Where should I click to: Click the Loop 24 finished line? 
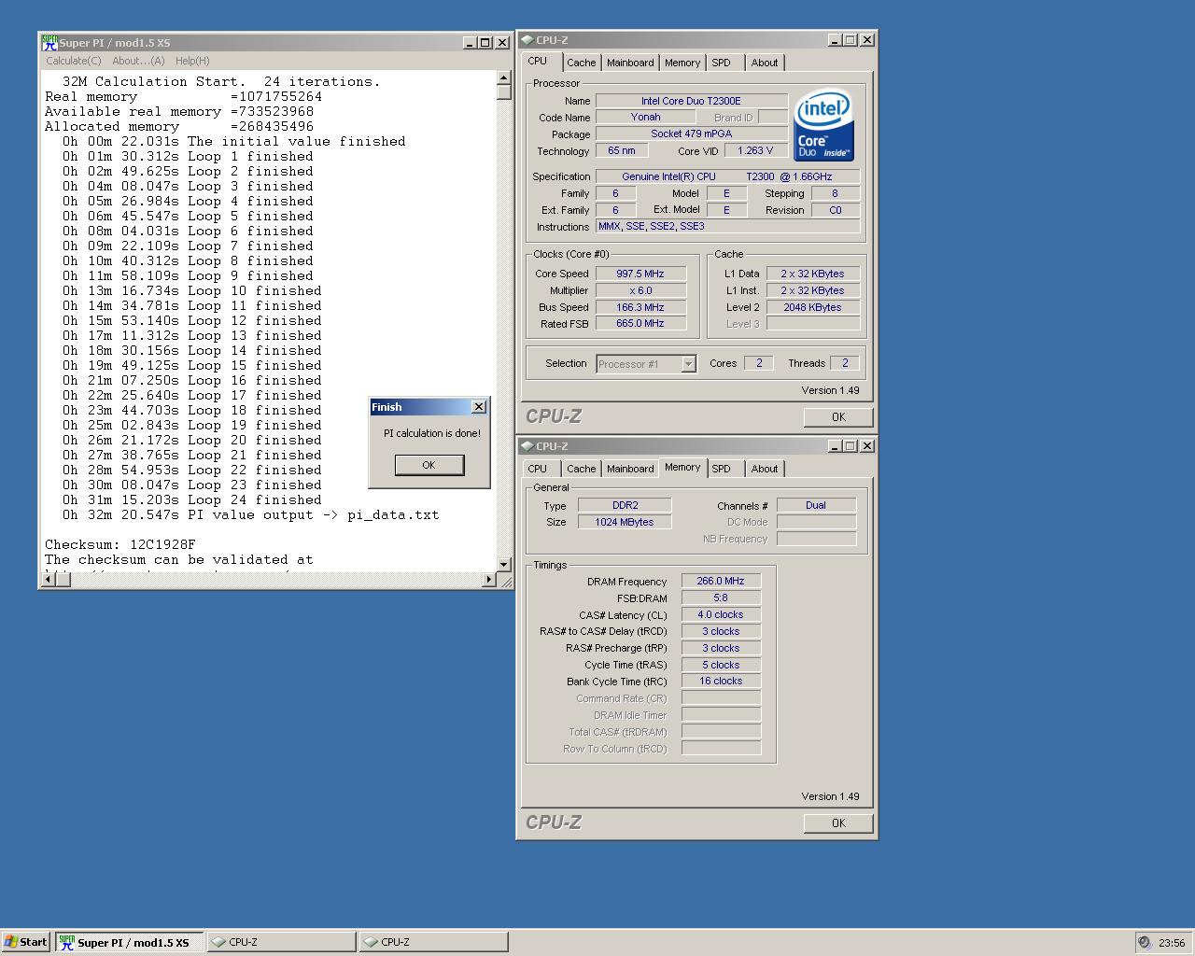pos(191,499)
